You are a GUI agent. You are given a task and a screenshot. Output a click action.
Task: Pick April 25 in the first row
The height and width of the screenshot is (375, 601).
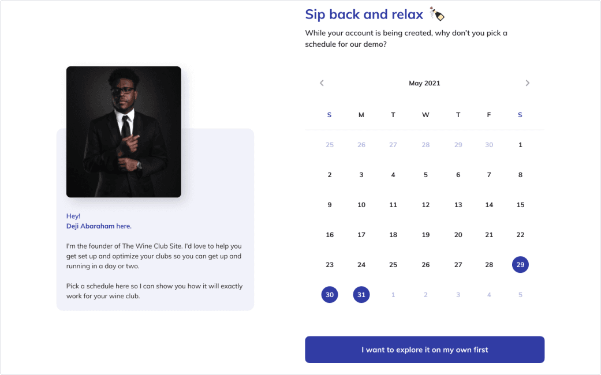[330, 145]
